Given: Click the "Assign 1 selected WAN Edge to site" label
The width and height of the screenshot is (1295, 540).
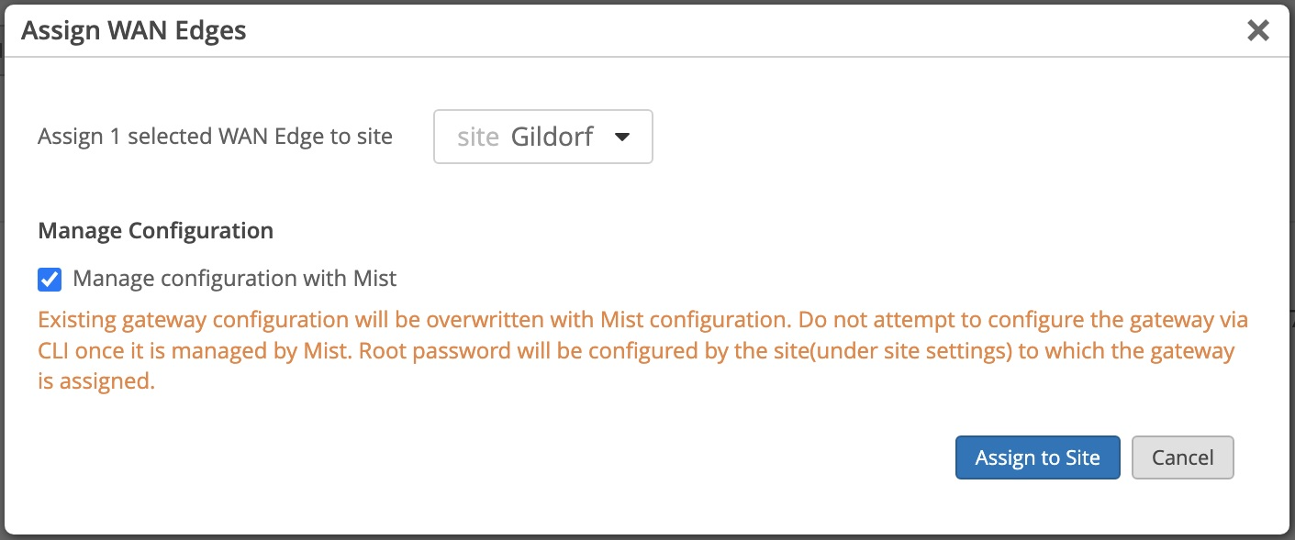Looking at the screenshot, I should (x=215, y=138).
